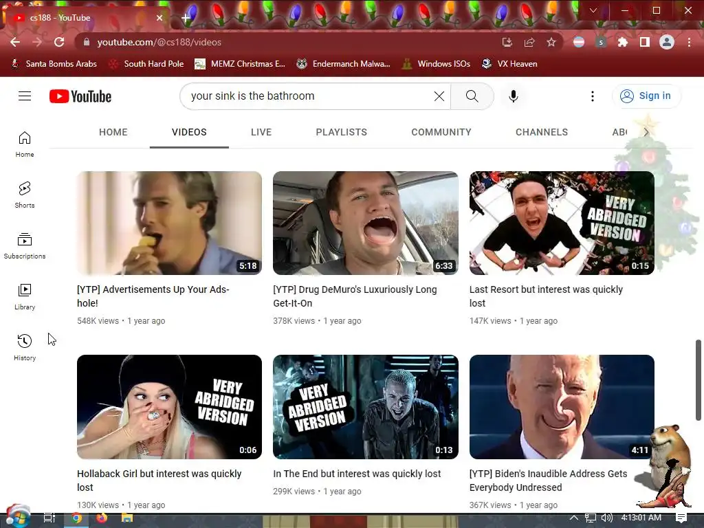The image size is (704, 528).
Task: Open the Chrome extensions puzzle icon
Action: click(x=623, y=42)
